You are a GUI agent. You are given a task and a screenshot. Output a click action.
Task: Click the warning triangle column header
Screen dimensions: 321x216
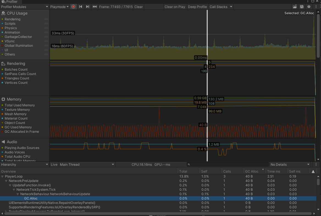(x=313, y=171)
